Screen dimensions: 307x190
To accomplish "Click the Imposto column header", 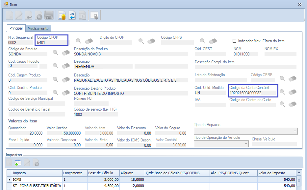I will tap(37, 173).
